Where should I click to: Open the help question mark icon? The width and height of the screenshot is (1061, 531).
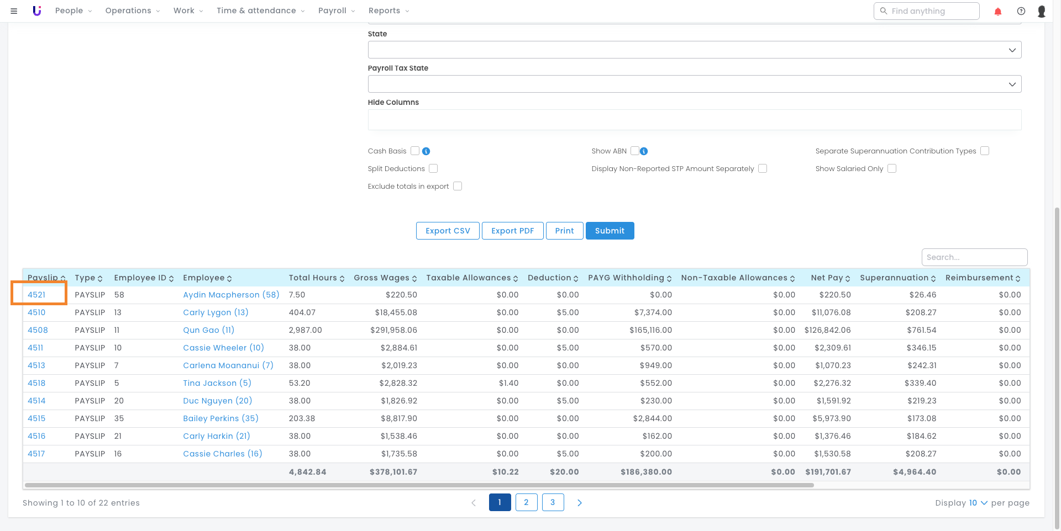pyautogui.click(x=1021, y=11)
